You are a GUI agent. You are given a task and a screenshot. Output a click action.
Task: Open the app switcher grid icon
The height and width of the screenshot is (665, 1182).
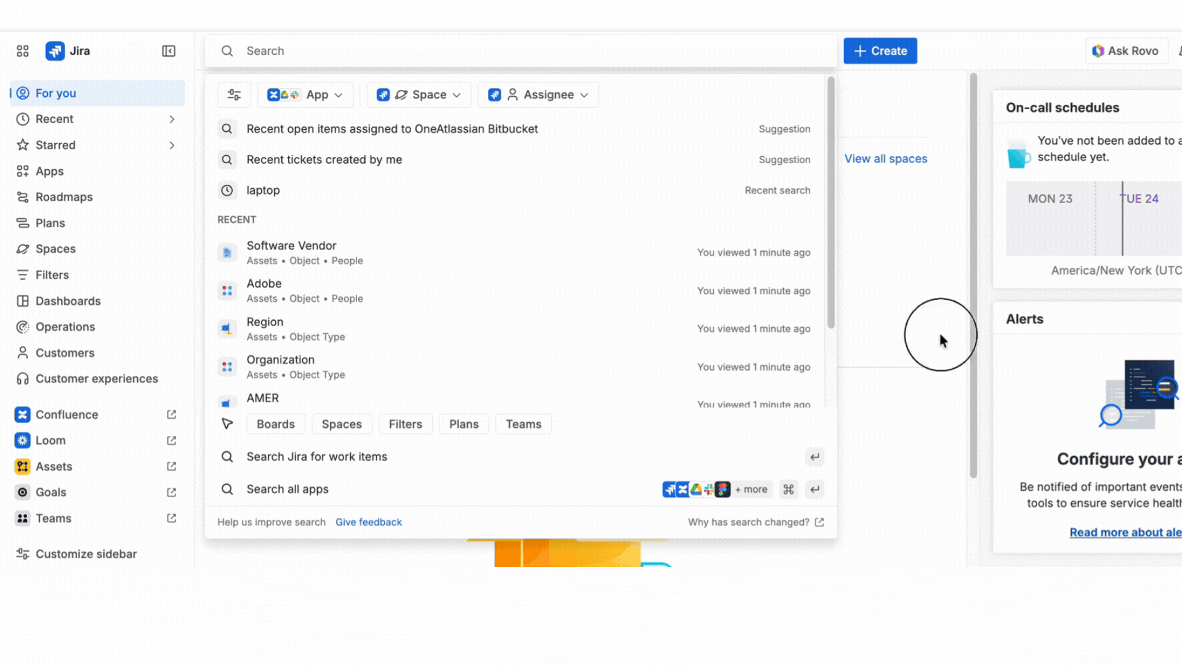coord(23,51)
